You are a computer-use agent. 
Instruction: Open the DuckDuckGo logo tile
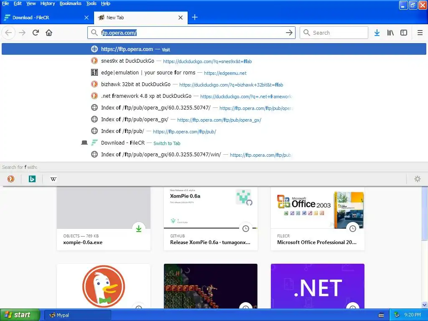(104, 286)
